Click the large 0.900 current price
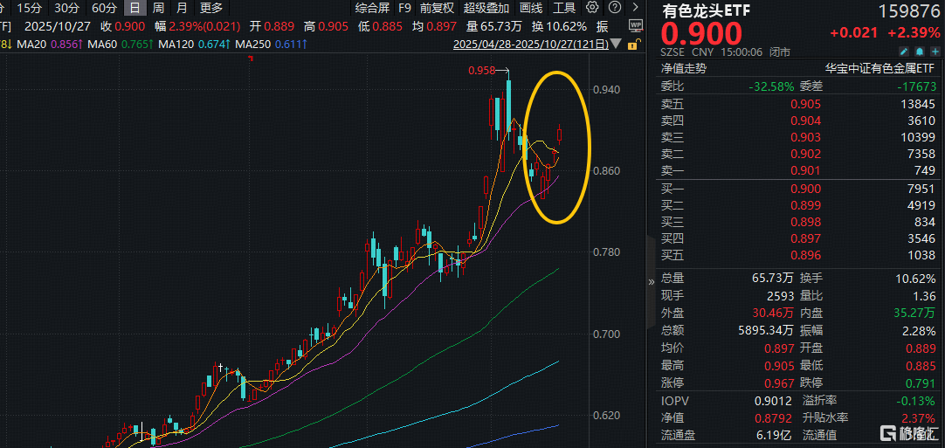The width and height of the screenshot is (945, 448). (701, 36)
